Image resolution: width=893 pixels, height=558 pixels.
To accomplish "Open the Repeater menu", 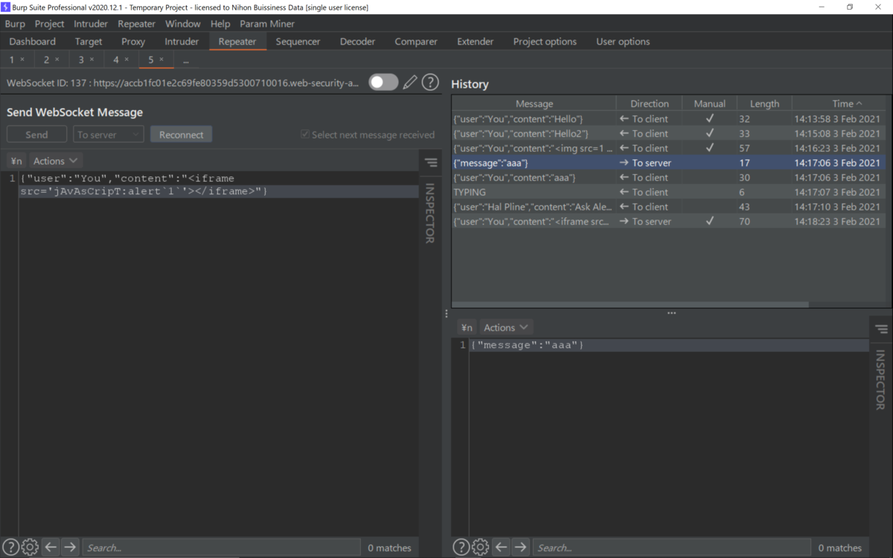I will point(136,24).
